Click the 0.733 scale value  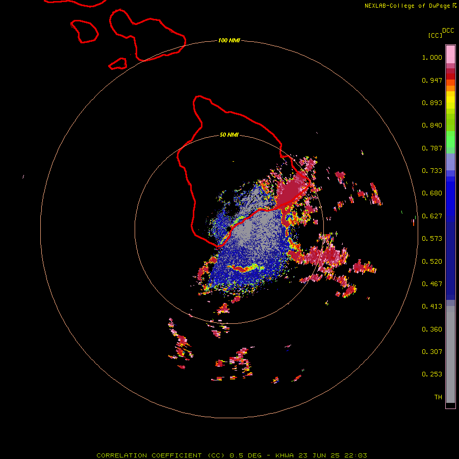[x=432, y=171]
